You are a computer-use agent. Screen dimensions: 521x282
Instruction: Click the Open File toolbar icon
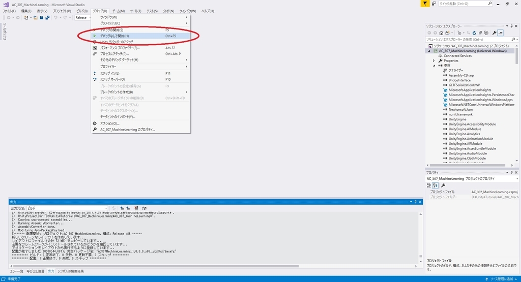tap(35, 18)
